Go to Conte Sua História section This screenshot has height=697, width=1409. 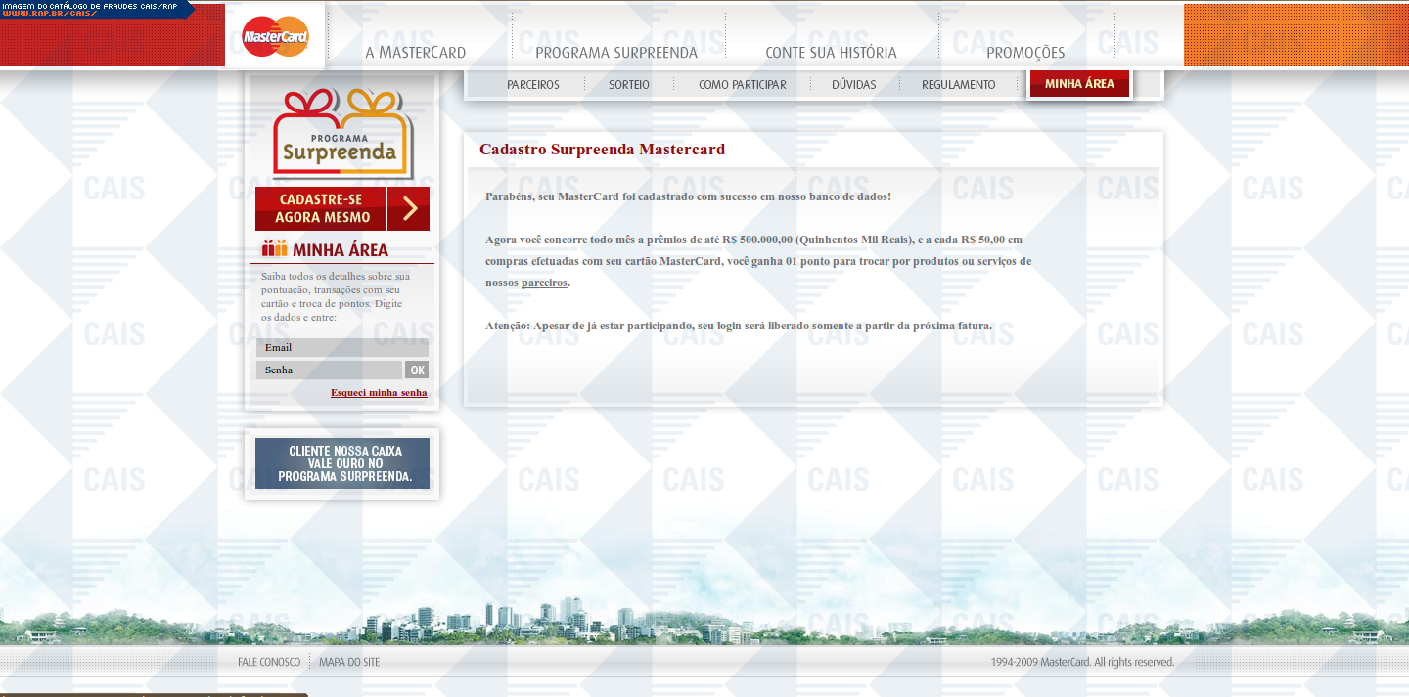click(831, 53)
